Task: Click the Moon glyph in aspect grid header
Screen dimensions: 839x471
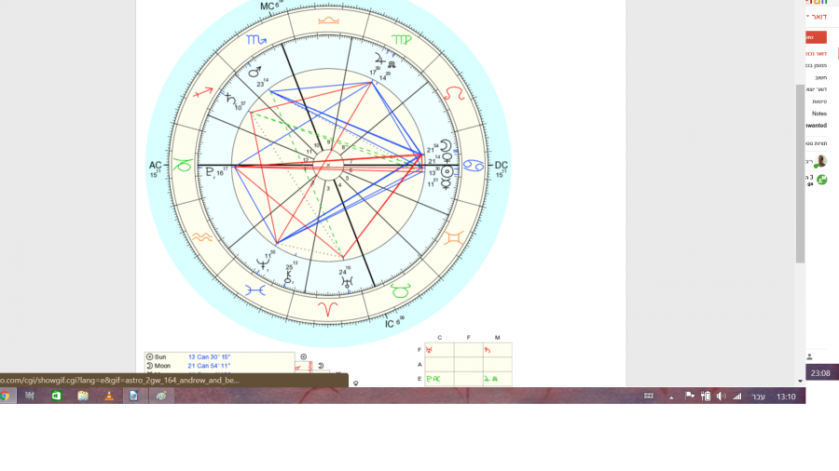Action: pos(321,366)
